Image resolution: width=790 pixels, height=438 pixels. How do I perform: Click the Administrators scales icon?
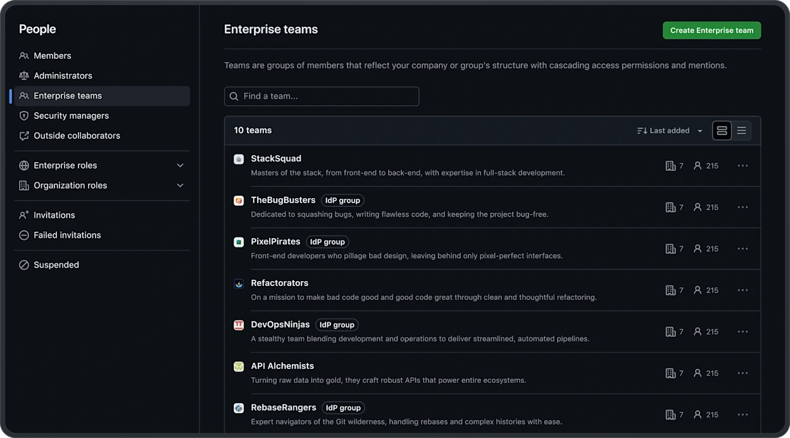point(24,75)
